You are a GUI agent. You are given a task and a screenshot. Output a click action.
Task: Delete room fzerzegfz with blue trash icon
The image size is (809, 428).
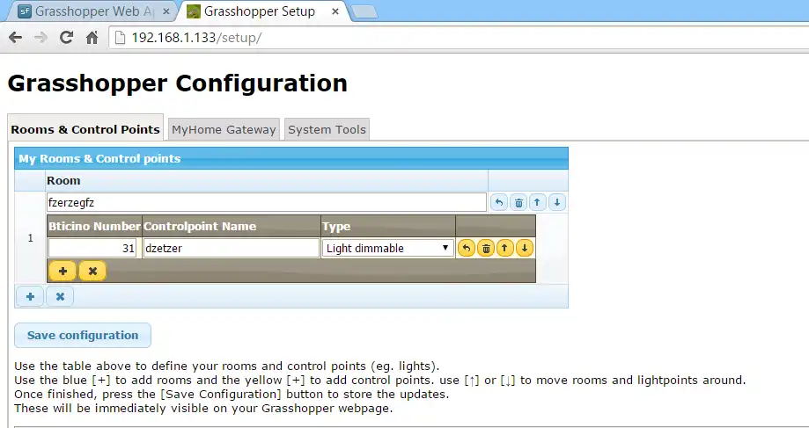click(x=518, y=202)
